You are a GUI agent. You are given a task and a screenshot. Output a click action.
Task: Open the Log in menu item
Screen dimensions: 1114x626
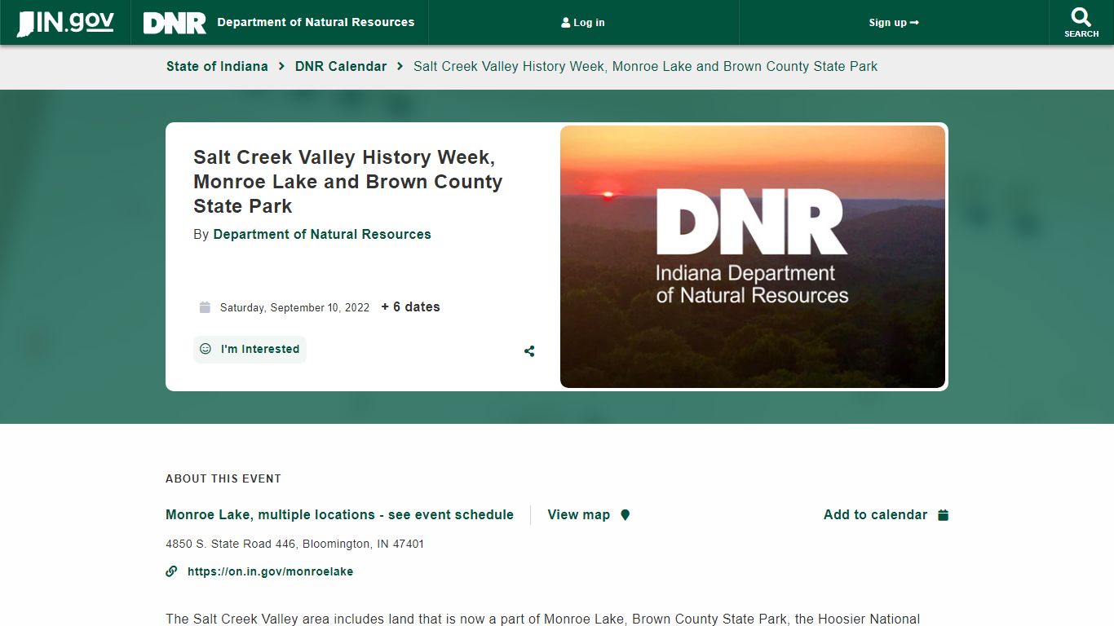pos(583,23)
